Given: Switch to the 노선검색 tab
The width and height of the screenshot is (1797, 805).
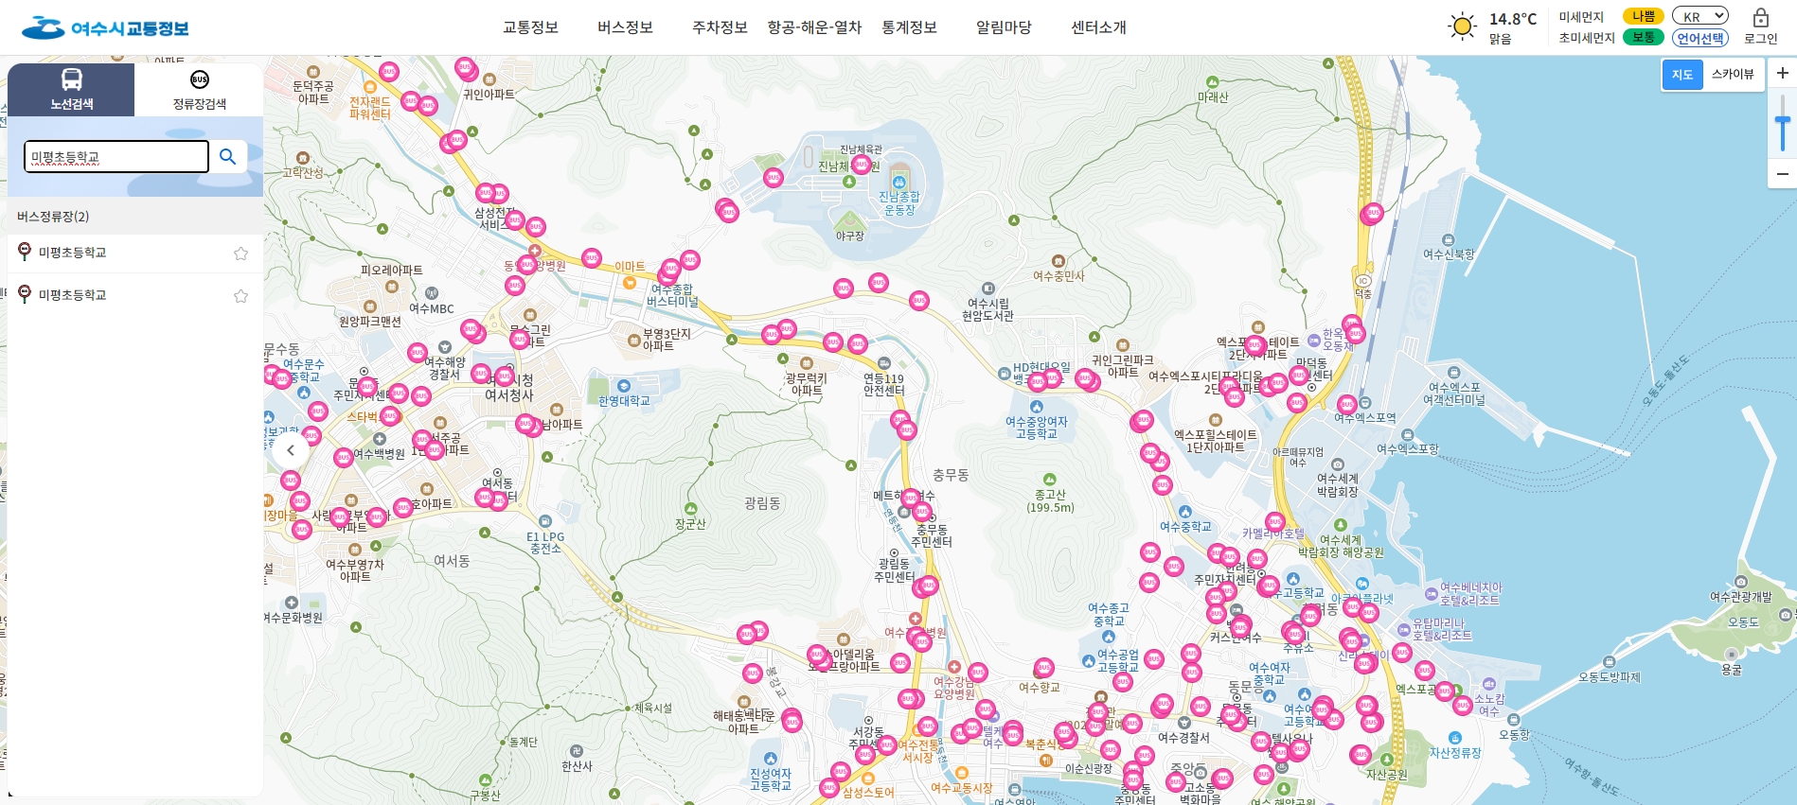Looking at the screenshot, I should (71, 90).
